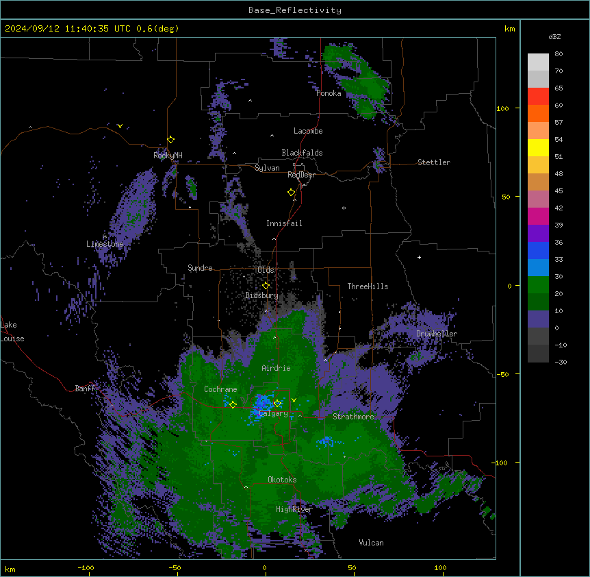Screen dimensions: 590x577
Task: Click the Lacombe city label
Action: click(x=308, y=131)
